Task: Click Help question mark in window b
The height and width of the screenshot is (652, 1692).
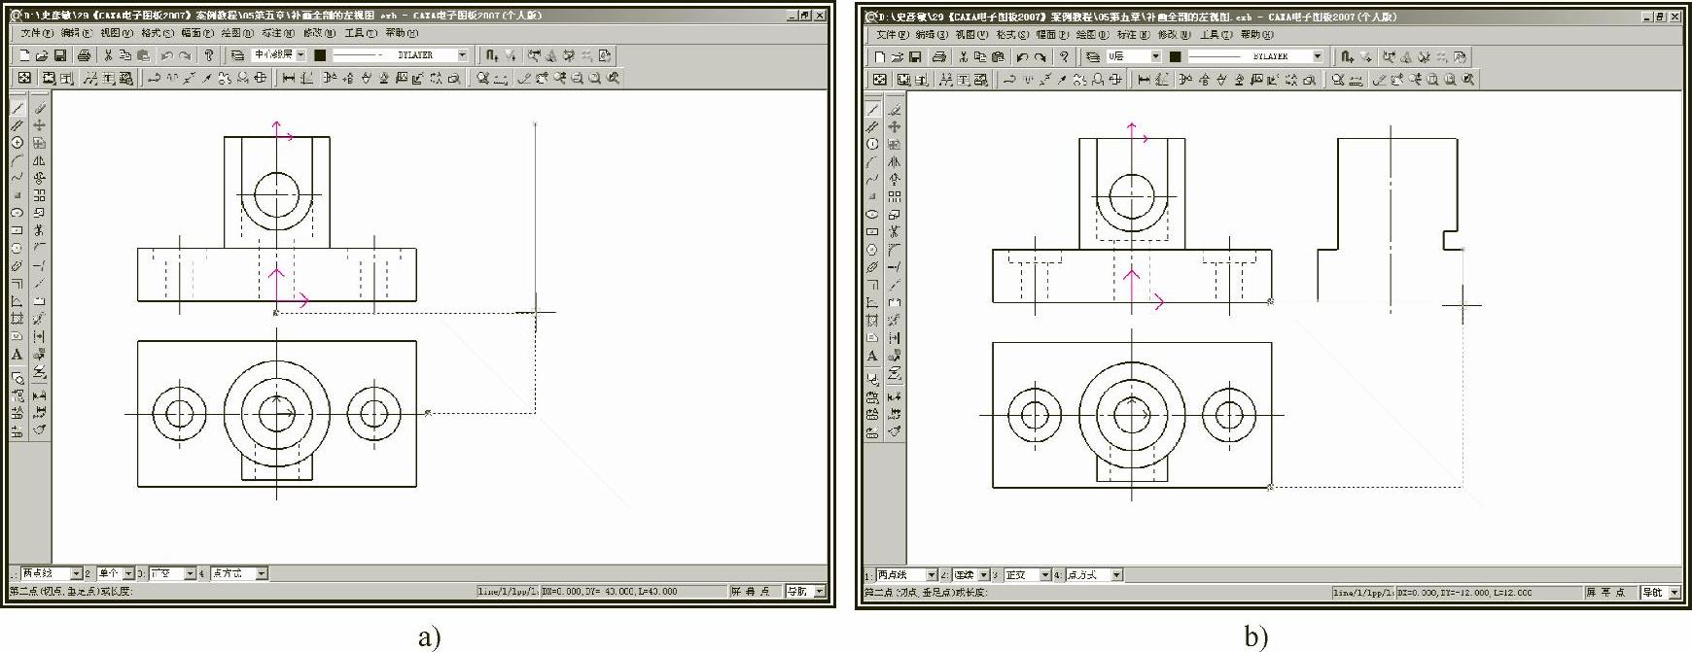Action: tap(1064, 56)
